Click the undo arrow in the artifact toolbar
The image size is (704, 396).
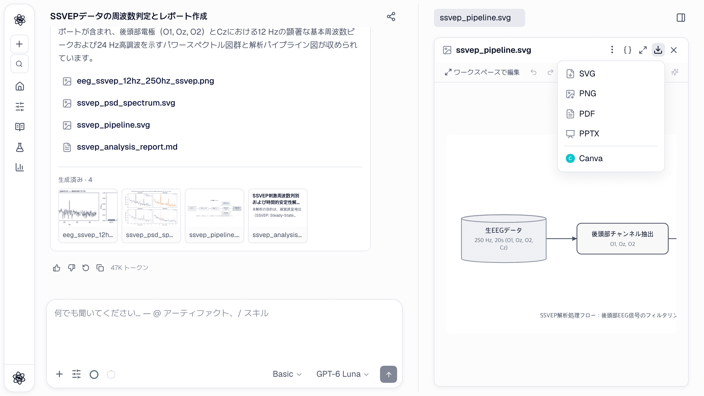point(533,72)
